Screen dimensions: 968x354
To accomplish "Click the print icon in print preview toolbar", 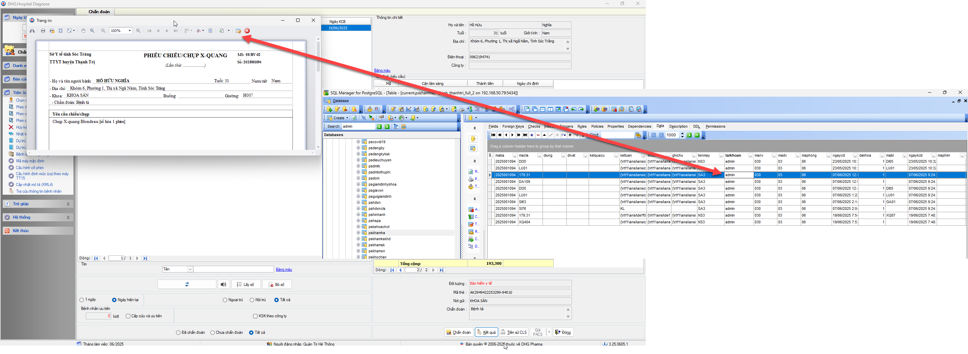I will pyautogui.click(x=43, y=31).
